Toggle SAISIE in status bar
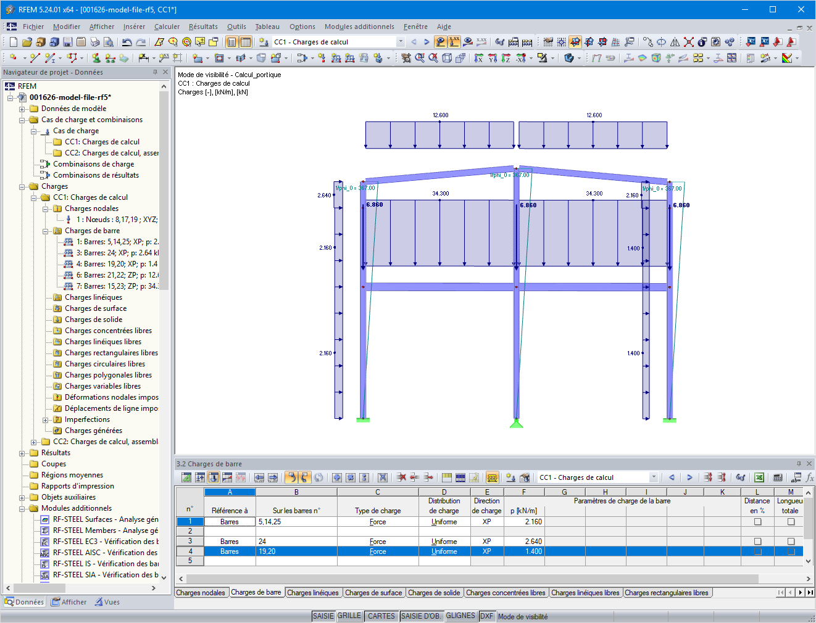 (x=323, y=616)
